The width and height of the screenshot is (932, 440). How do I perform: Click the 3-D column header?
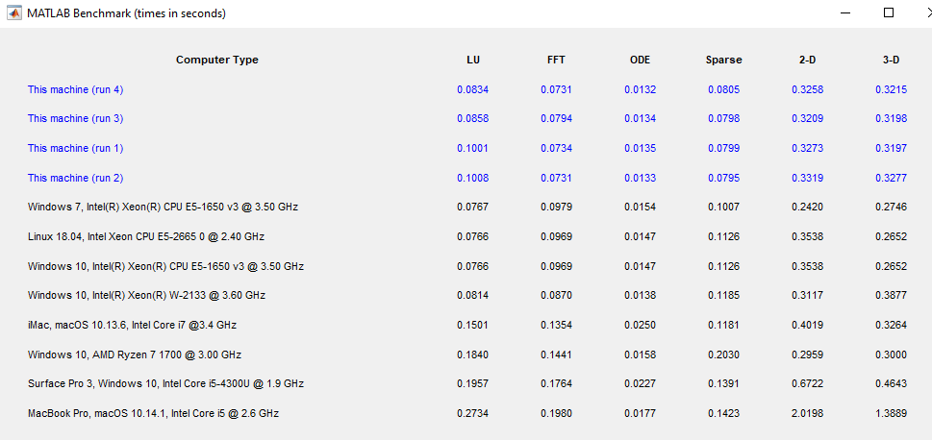click(x=891, y=60)
